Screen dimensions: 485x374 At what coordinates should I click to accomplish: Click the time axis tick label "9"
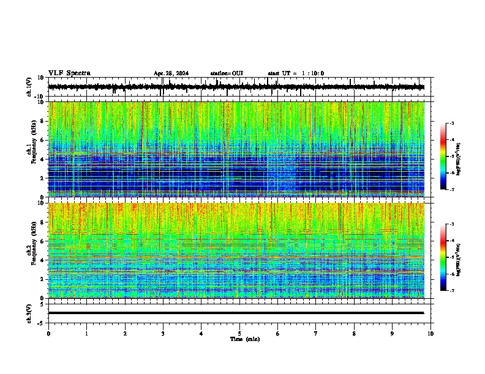tap(392, 334)
